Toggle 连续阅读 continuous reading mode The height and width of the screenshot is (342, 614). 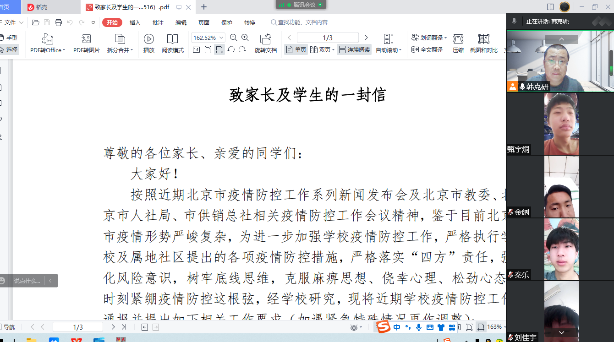[x=354, y=50]
